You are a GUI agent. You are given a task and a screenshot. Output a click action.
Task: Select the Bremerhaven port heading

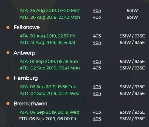31,104
